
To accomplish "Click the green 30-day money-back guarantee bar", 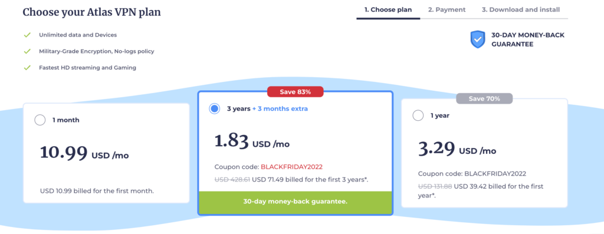I will click(295, 201).
